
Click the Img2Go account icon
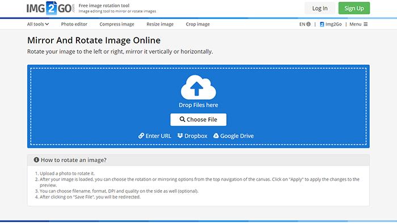point(322,24)
